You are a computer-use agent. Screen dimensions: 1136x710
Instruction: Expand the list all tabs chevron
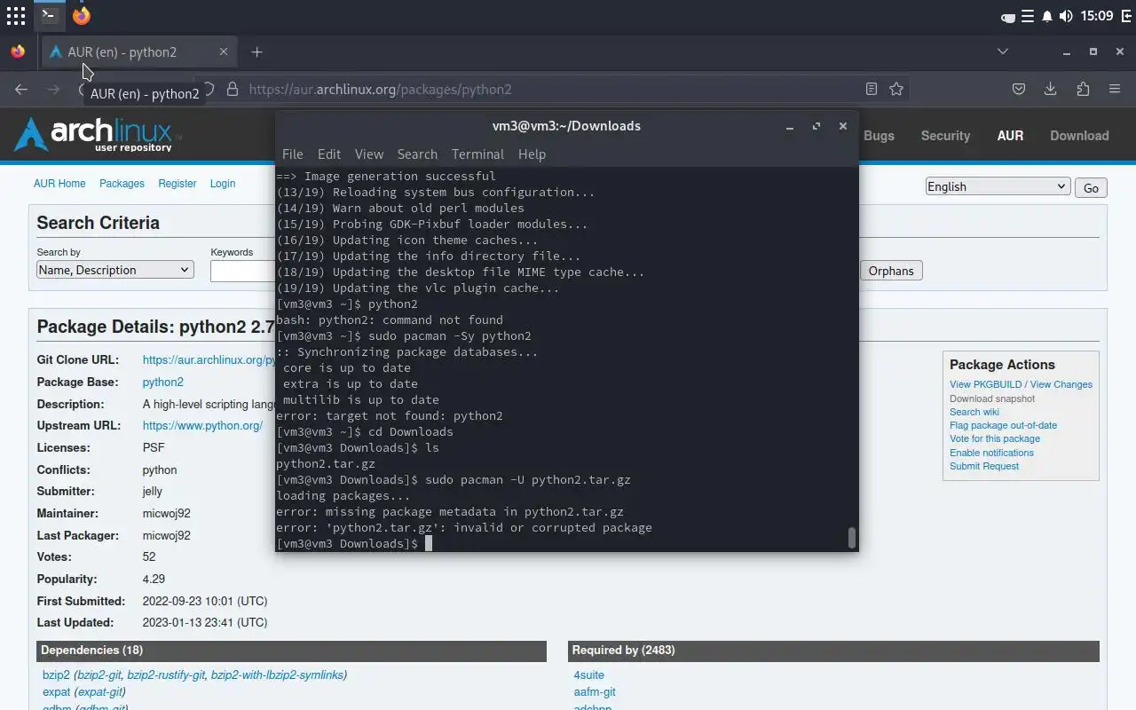pos(1003,51)
